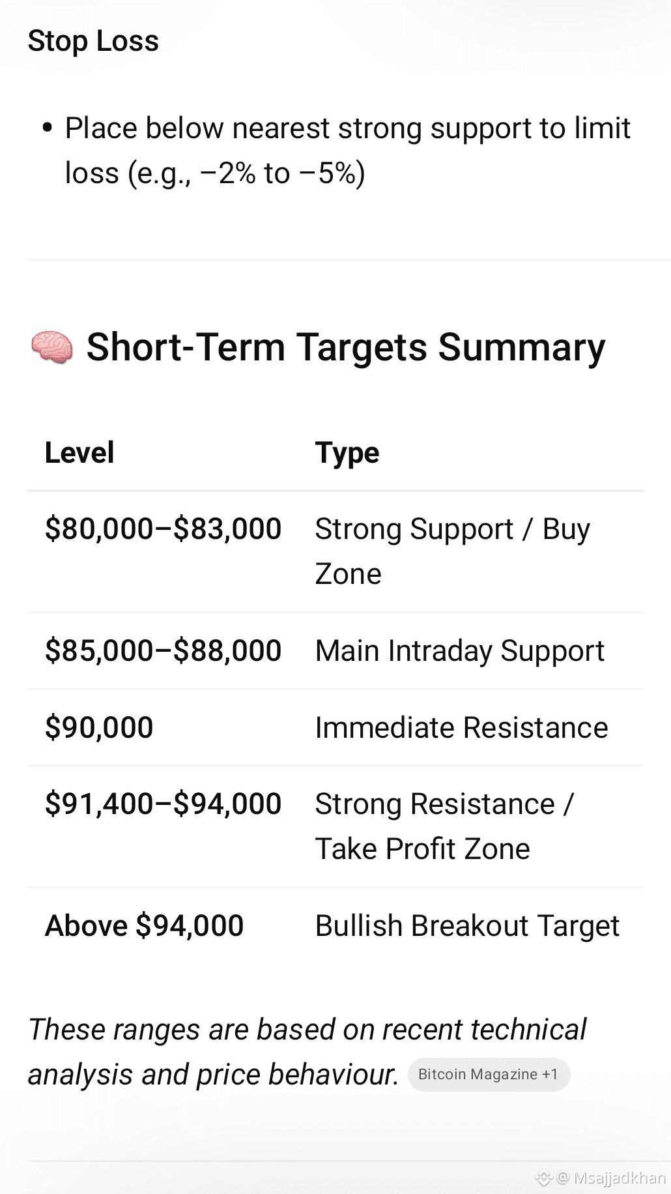
Task: Click the italic technical analysis disclaimer text
Action: [307, 1052]
